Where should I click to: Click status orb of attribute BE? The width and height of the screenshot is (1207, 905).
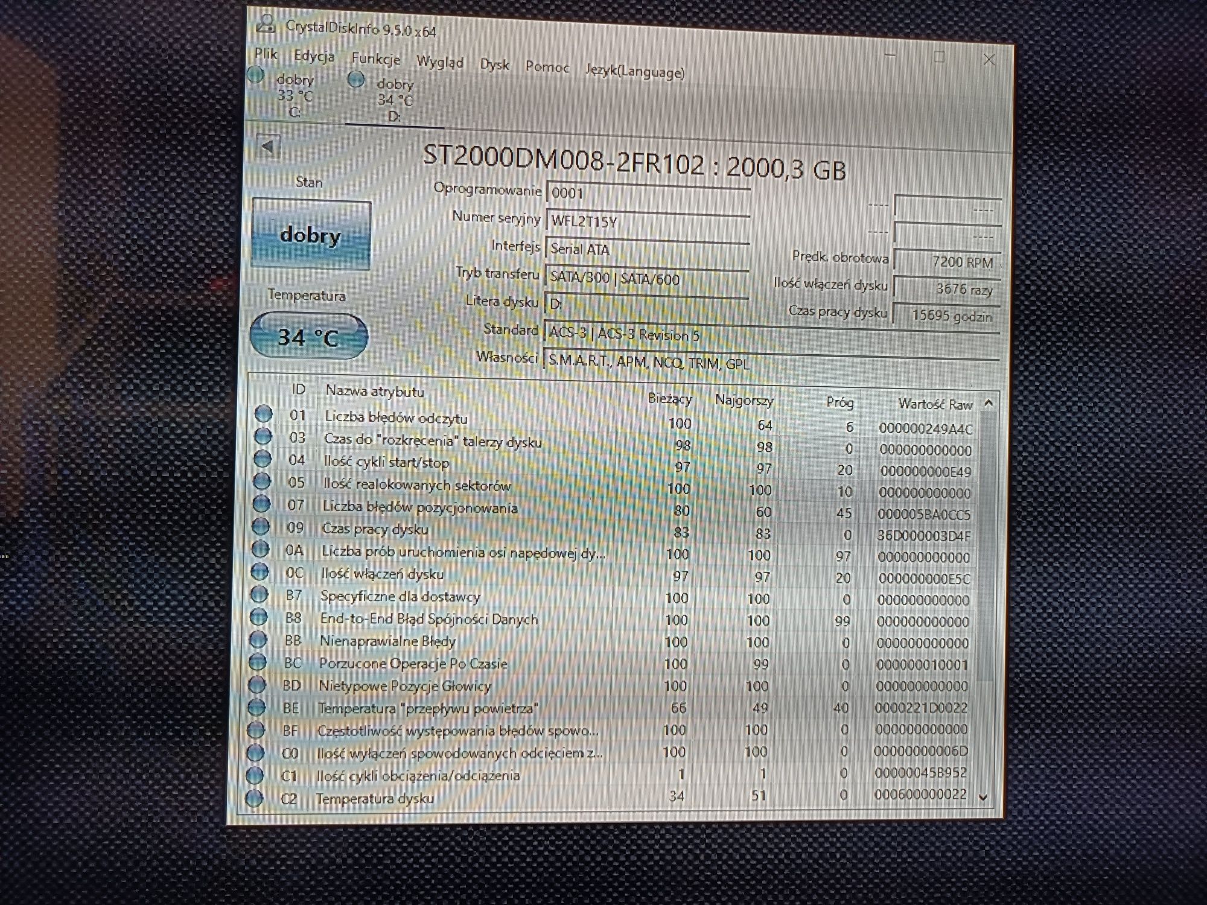pyautogui.click(x=256, y=707)
